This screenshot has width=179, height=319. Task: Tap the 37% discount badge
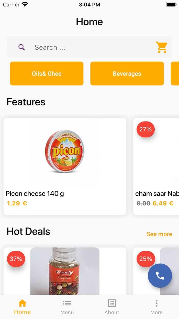(16, 259)
